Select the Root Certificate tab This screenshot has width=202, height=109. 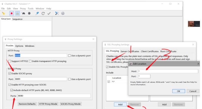(x=168, y=51)
